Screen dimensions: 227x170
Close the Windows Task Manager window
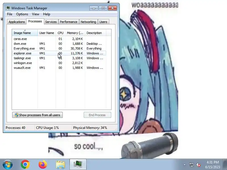pyautogui.click(x=112, y=8)
